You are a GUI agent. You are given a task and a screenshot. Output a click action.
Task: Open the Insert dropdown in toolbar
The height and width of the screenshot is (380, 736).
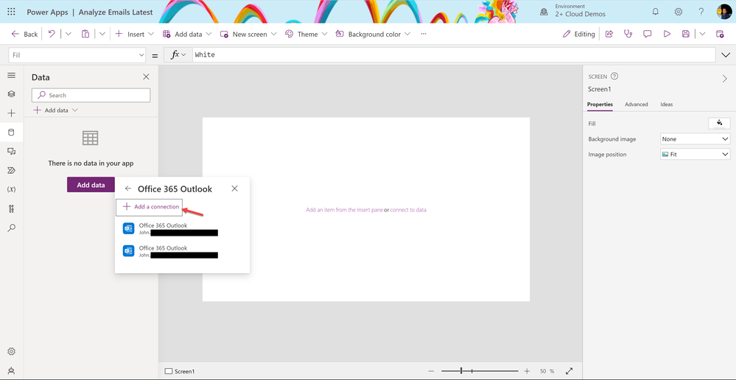click(x=134, y=34)
